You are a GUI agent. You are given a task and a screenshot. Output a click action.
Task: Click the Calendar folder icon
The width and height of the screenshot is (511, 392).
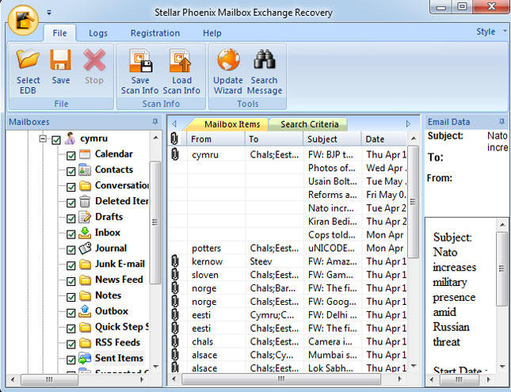(85, 154)
